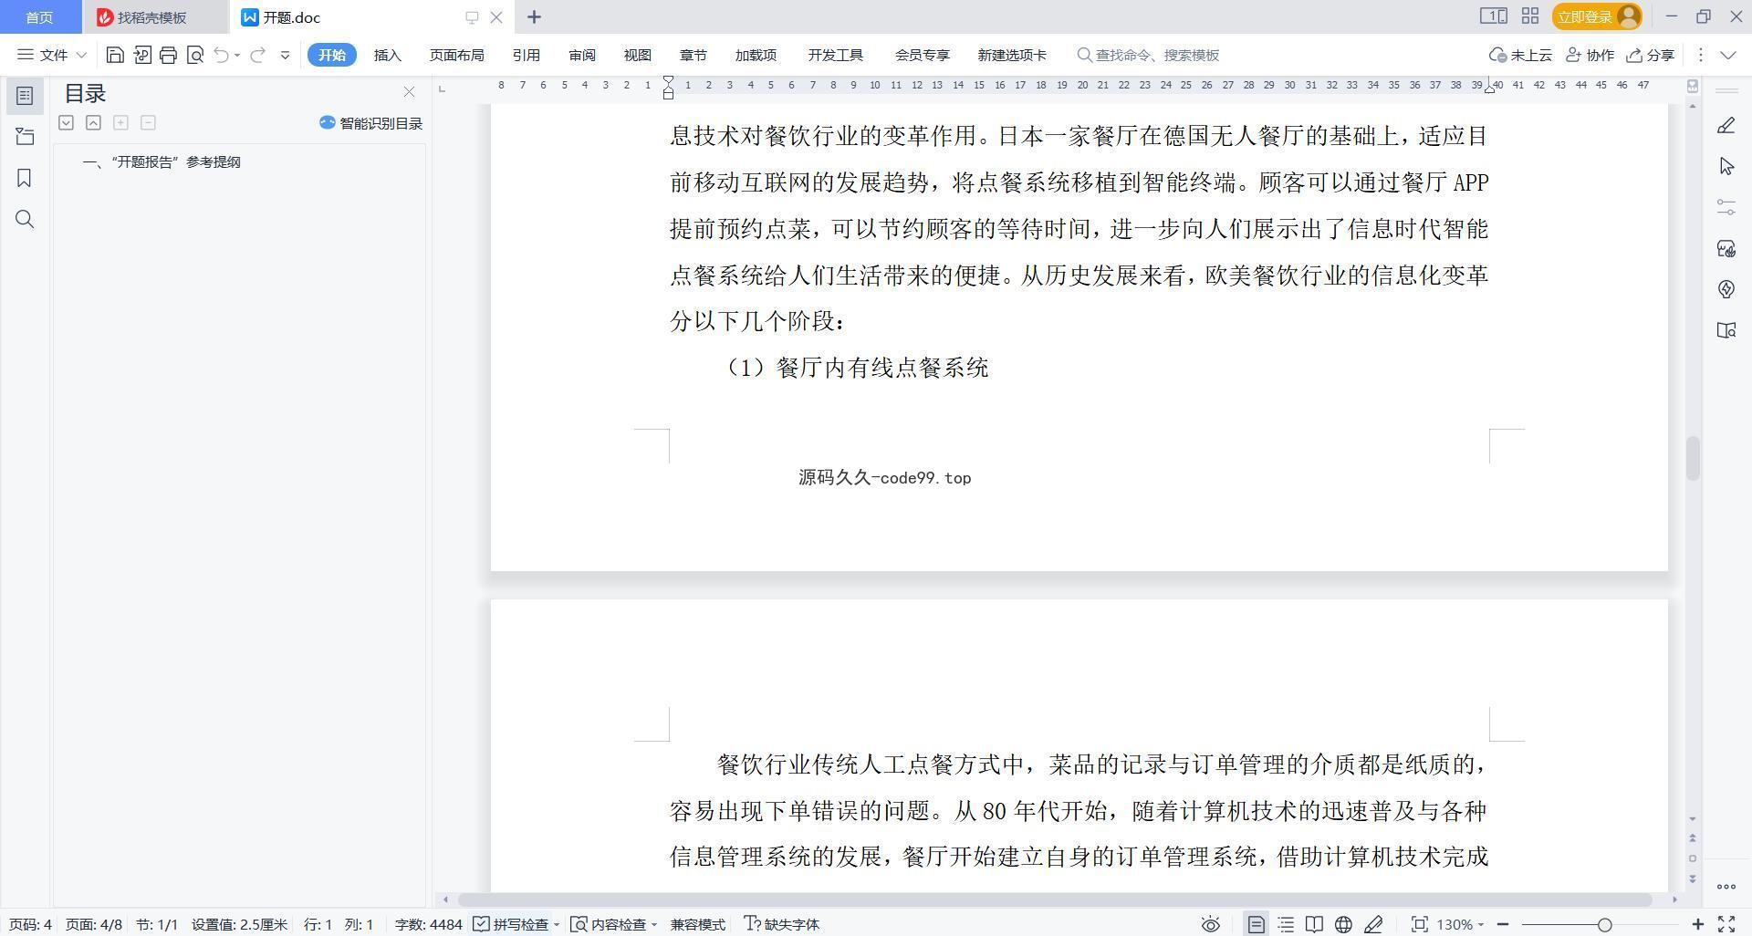
Task: Open the chapter navigation icon in sidebar
Action: pos(25,137)
